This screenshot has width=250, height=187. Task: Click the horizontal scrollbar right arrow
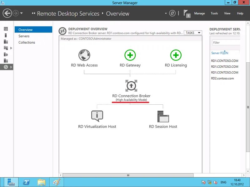[x=244, y=175]
